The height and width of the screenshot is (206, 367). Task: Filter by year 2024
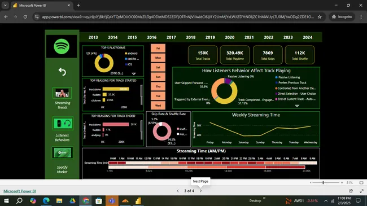click(x=308, y=37)
